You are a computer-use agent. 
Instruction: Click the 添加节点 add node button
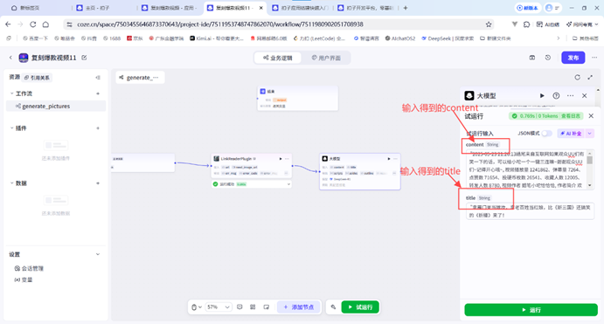299,307
